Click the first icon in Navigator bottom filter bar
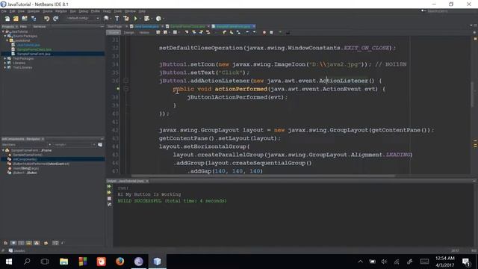The image size is (478, 269). 5,243
